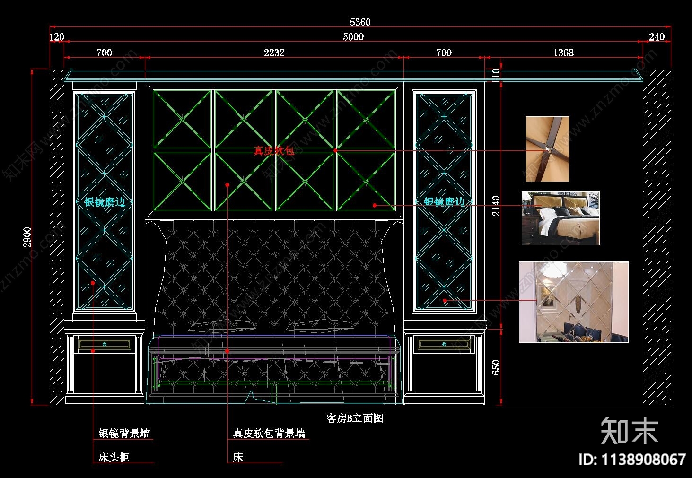
Task: Select the 客房B立面图 drawing title
Action: click(x=355, y=418)
